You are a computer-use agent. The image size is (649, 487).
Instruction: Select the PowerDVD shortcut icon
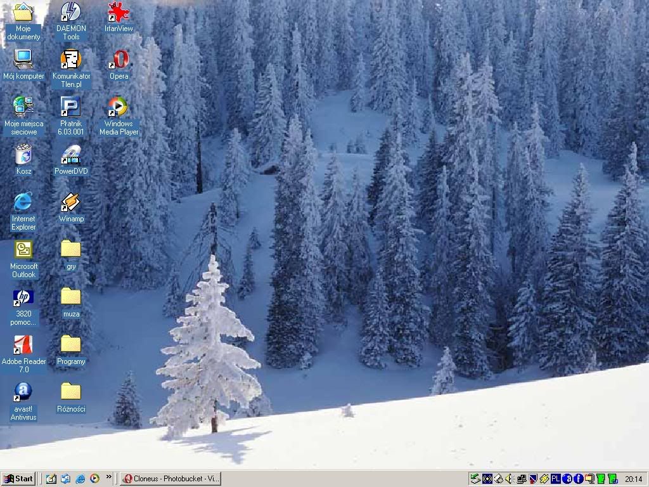click(x=71, y=155)
